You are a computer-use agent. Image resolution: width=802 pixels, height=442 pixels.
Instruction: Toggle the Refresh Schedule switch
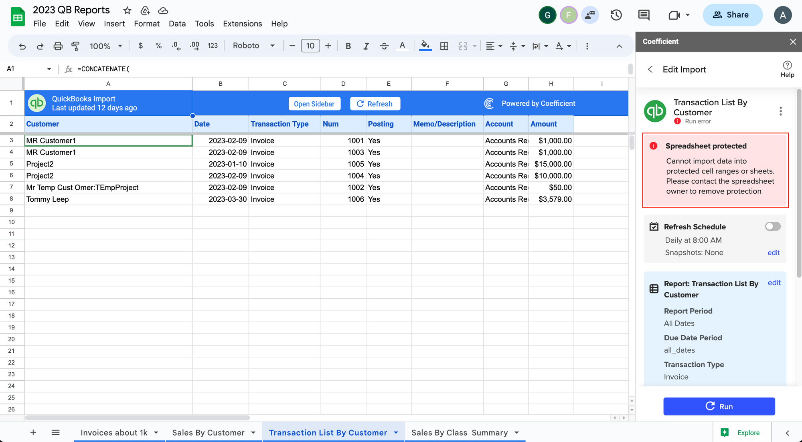coord(773,227)
